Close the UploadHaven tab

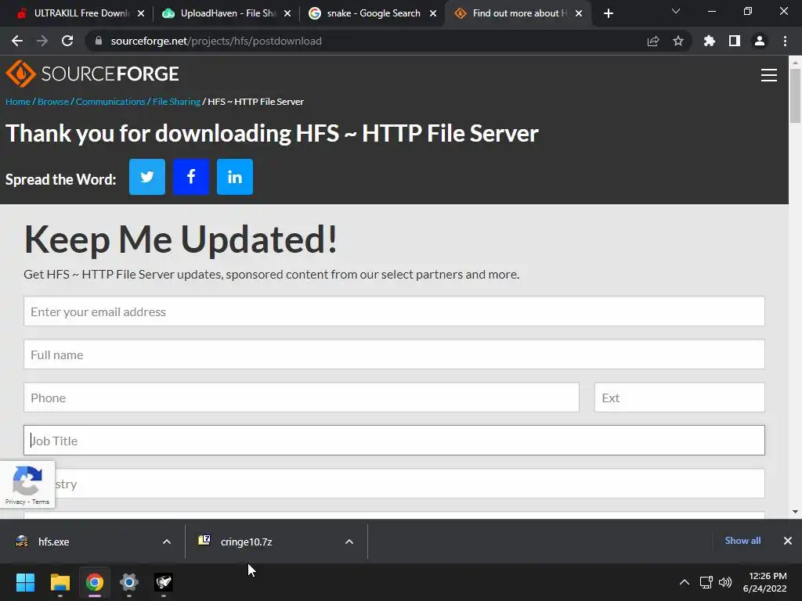pos(287,13)
